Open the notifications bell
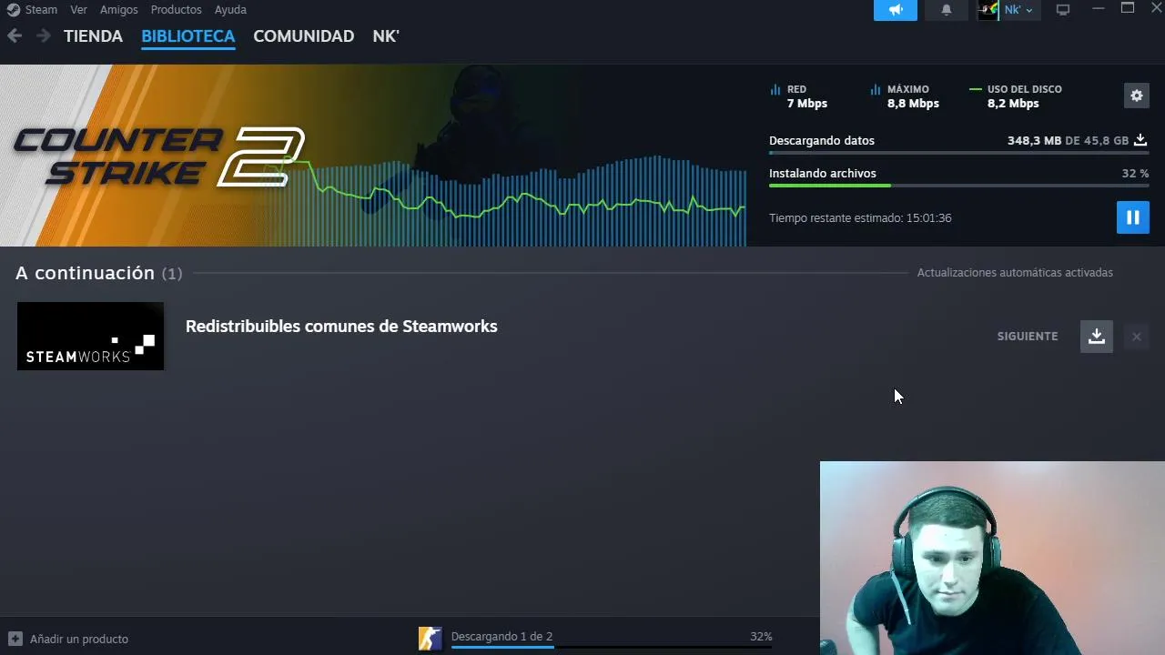Image resolution: width=1165 pixels, height=655 pixels. tap(947, 10)
